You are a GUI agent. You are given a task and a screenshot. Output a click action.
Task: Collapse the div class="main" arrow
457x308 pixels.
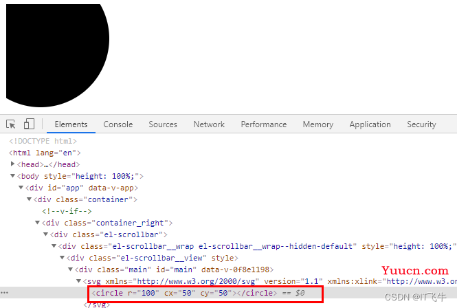pos(71,269)
